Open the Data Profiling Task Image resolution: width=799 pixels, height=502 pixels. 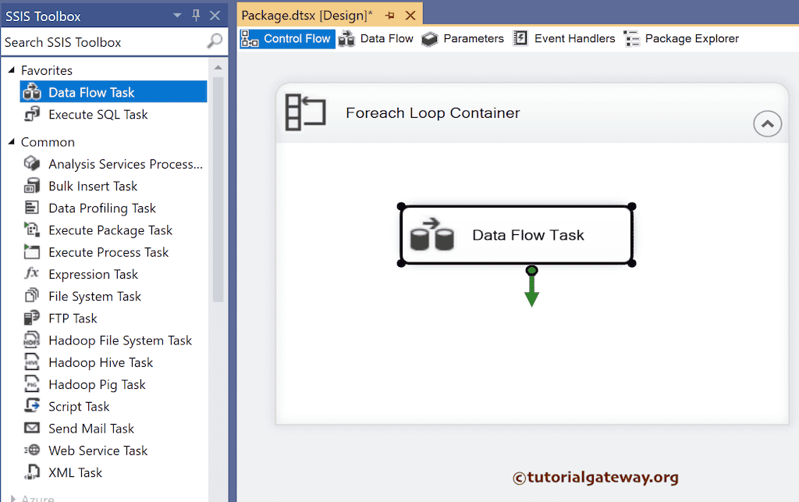coord(31,208)
